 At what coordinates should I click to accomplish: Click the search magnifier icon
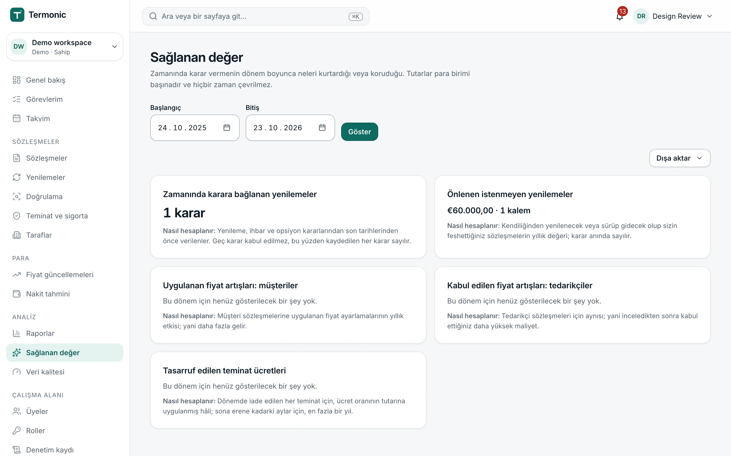click(153, 16)
